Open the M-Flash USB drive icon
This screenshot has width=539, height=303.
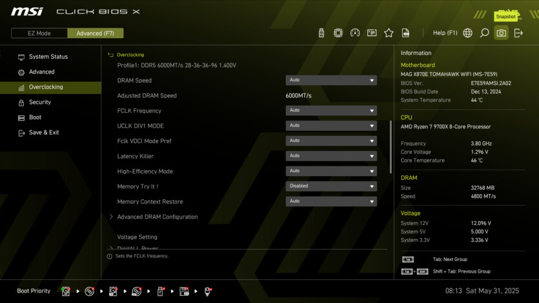coord(321,33)
